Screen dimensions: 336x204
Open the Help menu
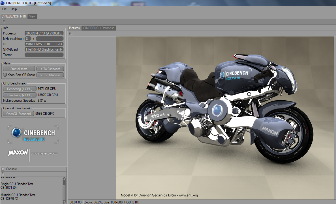(14, 9)
